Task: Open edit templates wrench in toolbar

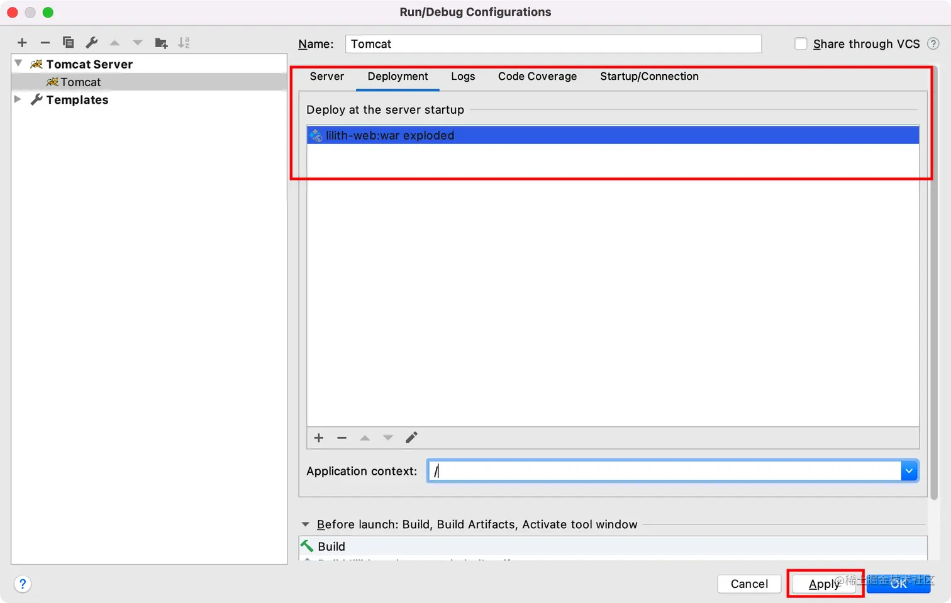Action: [92, 43]
